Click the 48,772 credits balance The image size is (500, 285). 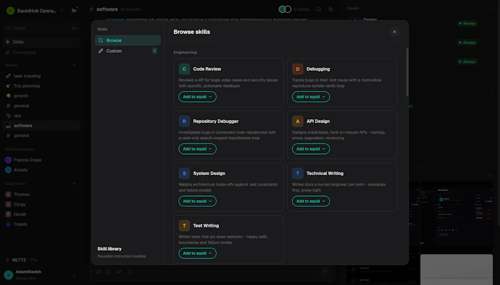click(19, 260)
